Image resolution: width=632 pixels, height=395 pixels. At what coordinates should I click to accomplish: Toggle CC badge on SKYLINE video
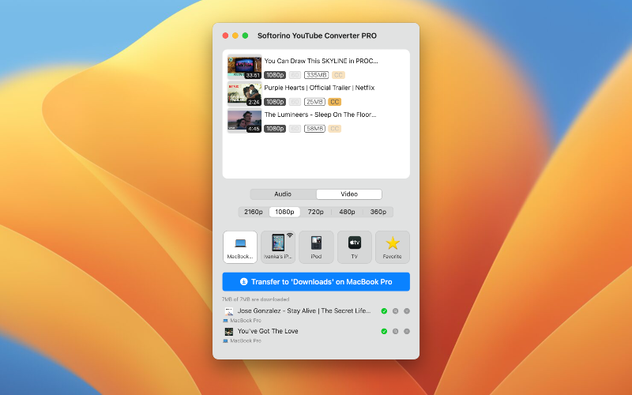[x=338, y=75]
